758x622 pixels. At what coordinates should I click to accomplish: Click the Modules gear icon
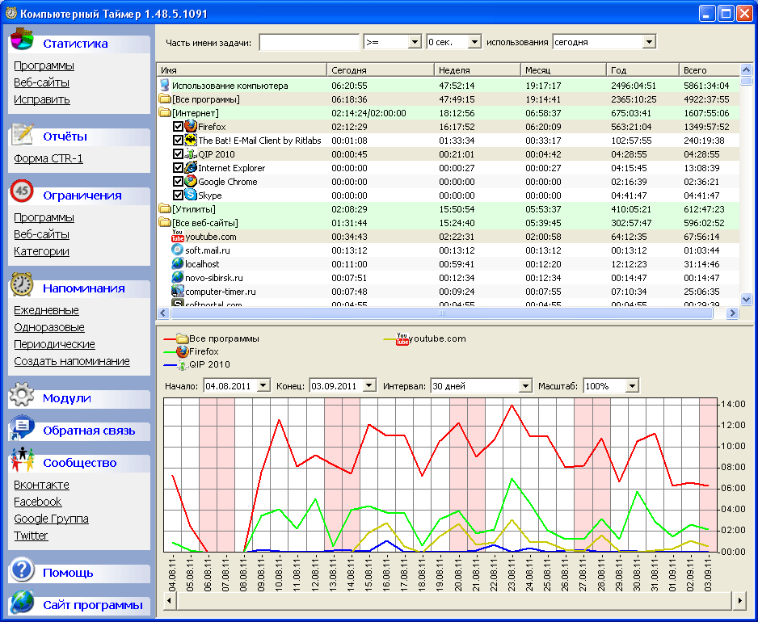click(22, 397)
